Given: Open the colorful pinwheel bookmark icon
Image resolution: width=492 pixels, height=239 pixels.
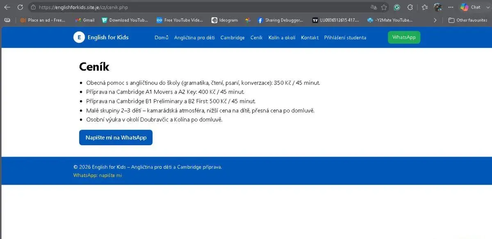Looking at the screenshot, I should click(248, 20).
